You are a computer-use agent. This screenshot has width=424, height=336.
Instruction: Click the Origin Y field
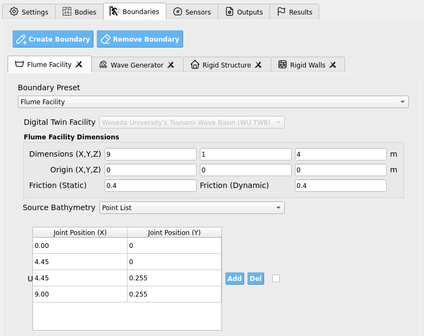click(246, 170)
